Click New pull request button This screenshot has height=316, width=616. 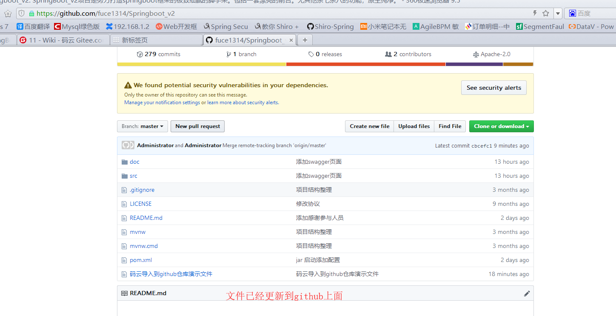pos(197,126)
